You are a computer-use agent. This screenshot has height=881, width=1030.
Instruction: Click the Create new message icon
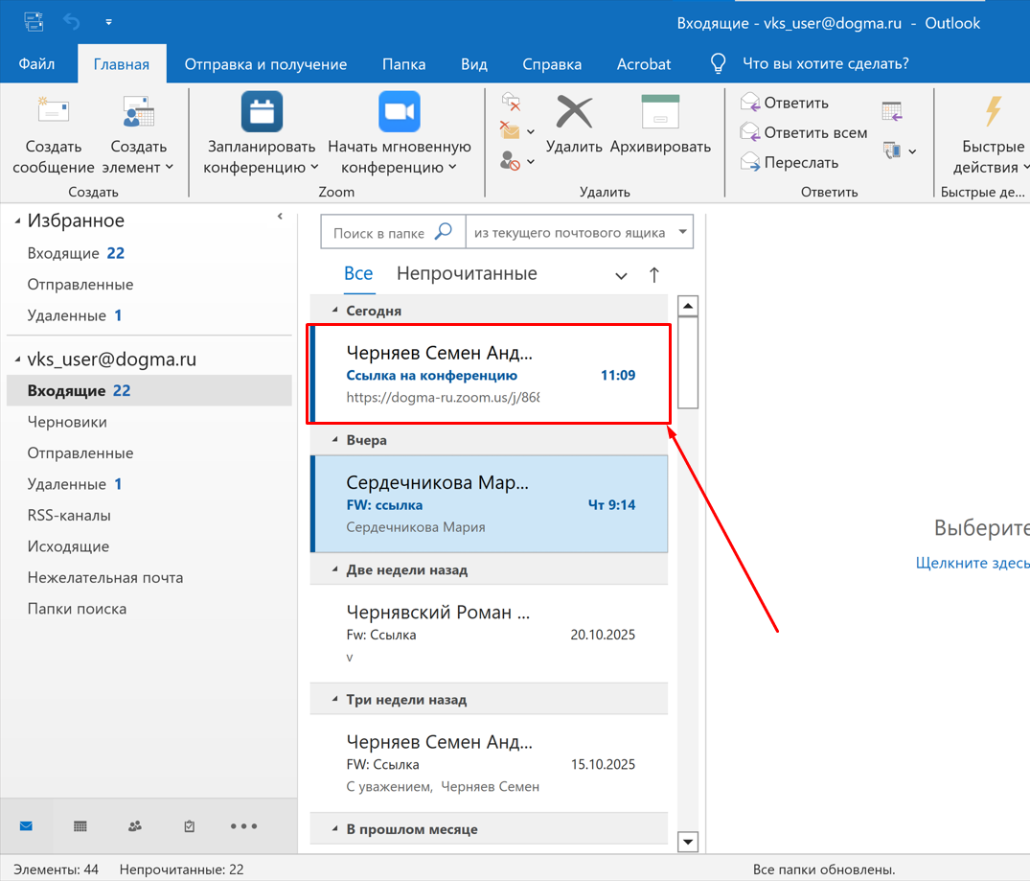coord(54,113)
